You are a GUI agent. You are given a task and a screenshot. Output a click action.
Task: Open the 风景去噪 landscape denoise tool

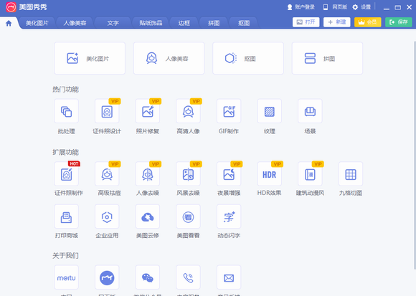(188, 174)
